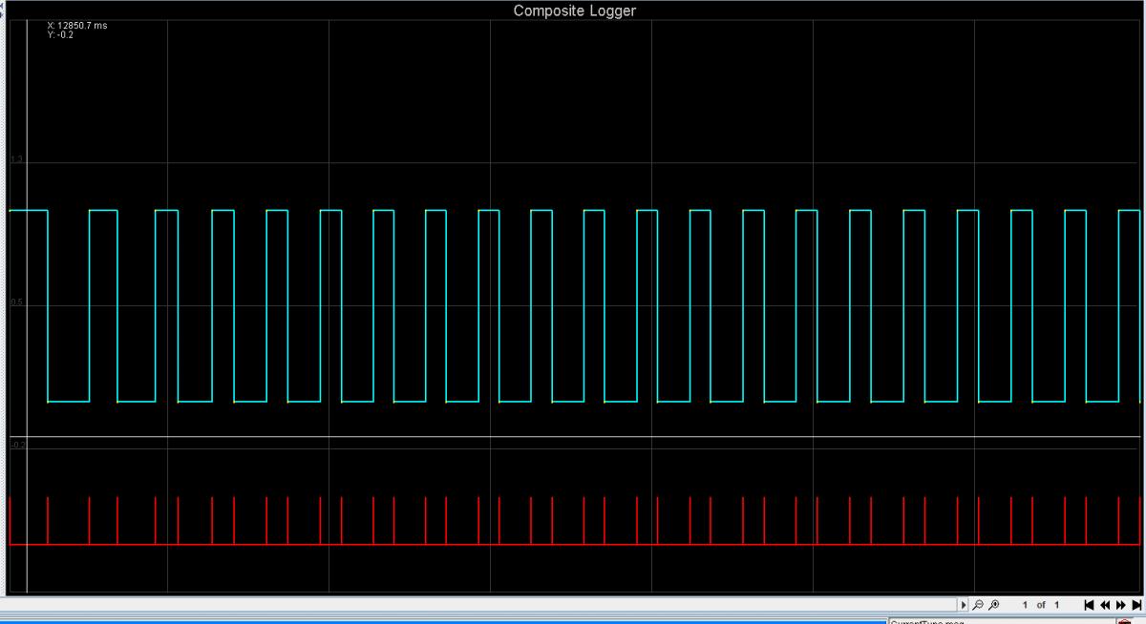Click the 1.3 label on the Y axis
Viewport: 1146px width, 624px height.
(x=16, y=159)
